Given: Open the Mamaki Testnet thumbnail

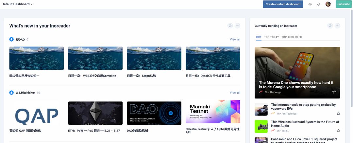Looking at the screenshot, I should click(213, 112).
